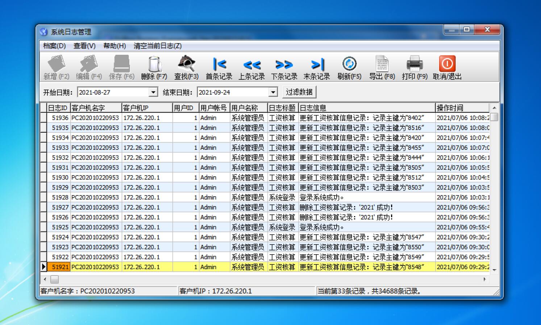Image resolution: width=541 pixels, height=325 pixels.
Task: Open the 档案(D) menu
Action: click(x=54, y=46)
